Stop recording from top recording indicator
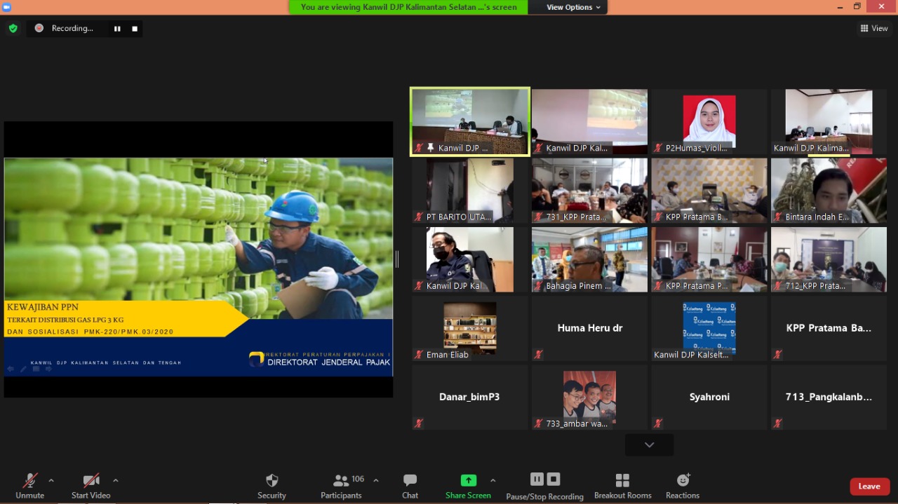This screenshot has height=504, width=898. coord(135,29)
